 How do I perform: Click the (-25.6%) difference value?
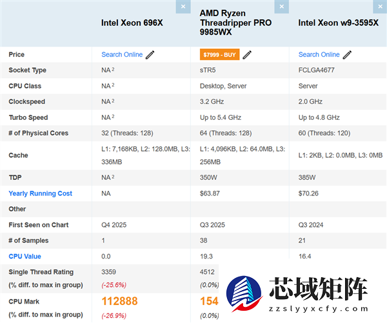point(114,285)
